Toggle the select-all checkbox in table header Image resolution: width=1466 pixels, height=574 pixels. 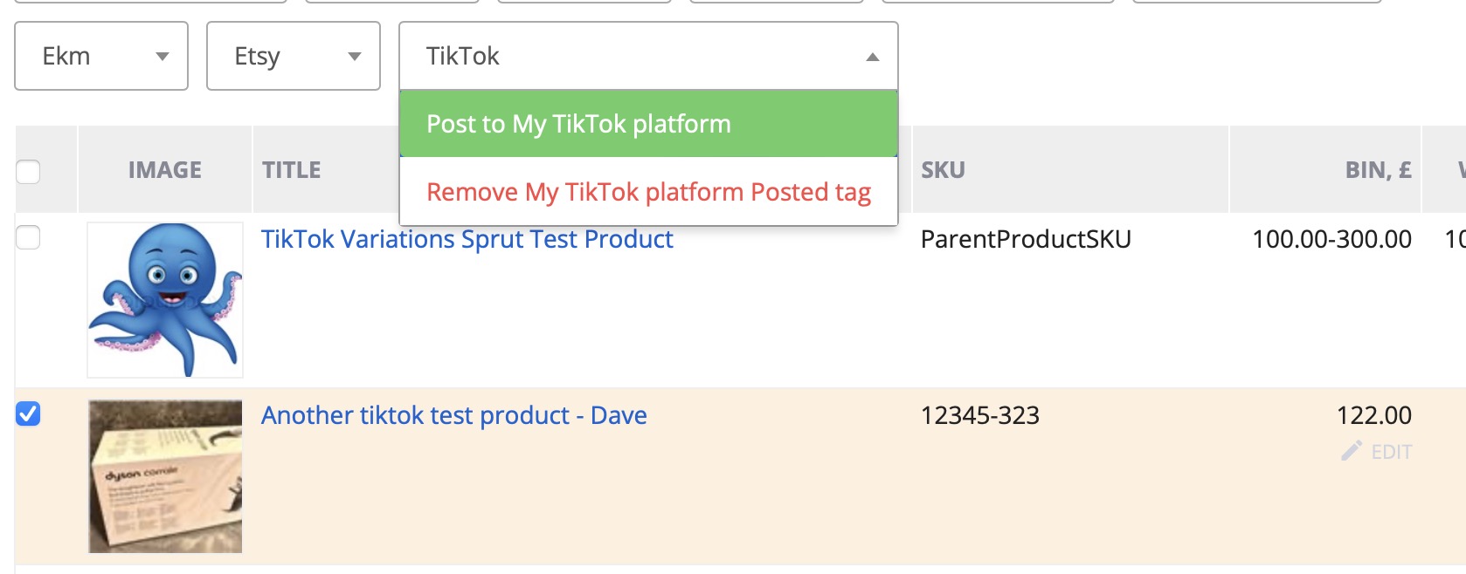[28, 171]
